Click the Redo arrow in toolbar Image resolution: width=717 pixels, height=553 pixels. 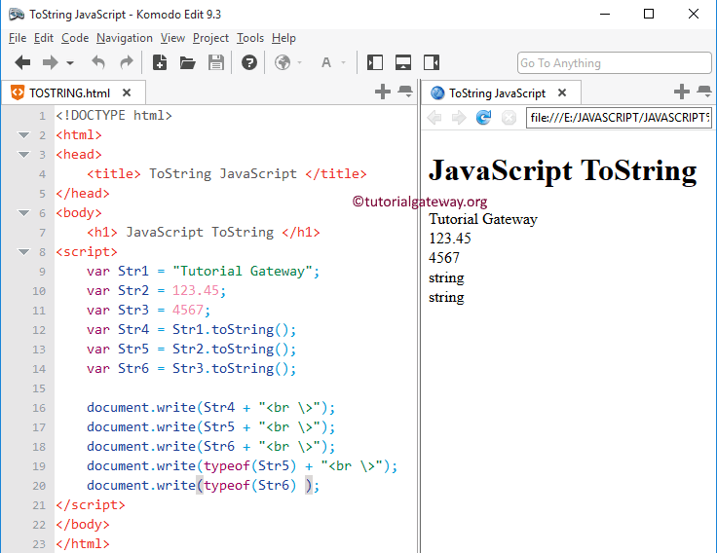coord(127,62)
